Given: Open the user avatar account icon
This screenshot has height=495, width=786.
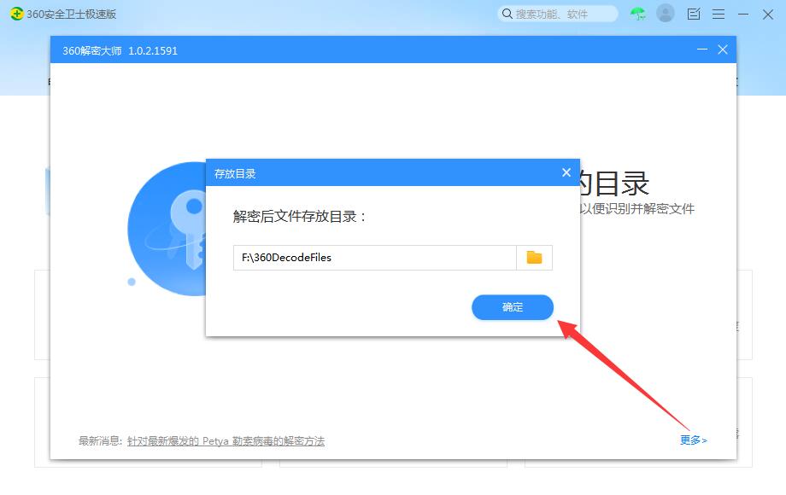Looking at the screenshot, I should 666,14.
